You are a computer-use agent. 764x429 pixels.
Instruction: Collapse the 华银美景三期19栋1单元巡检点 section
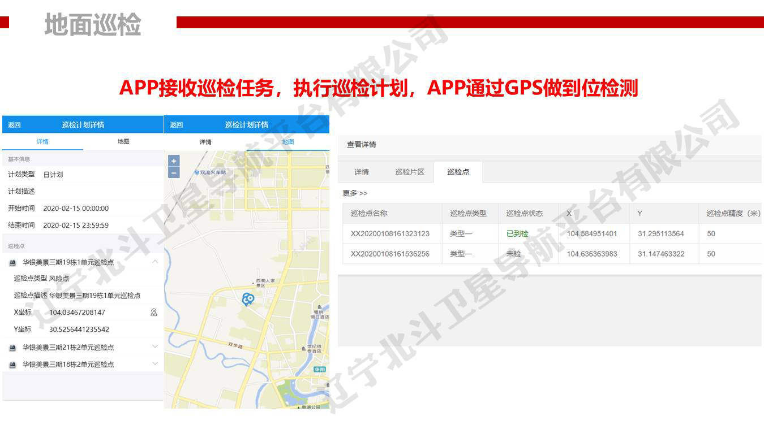tap(155, 262)
